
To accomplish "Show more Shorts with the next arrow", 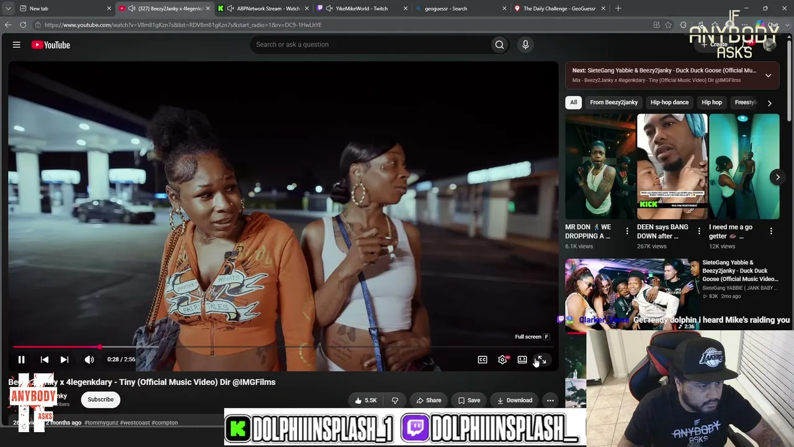I will pyautogui.click(x=777, y=177).
